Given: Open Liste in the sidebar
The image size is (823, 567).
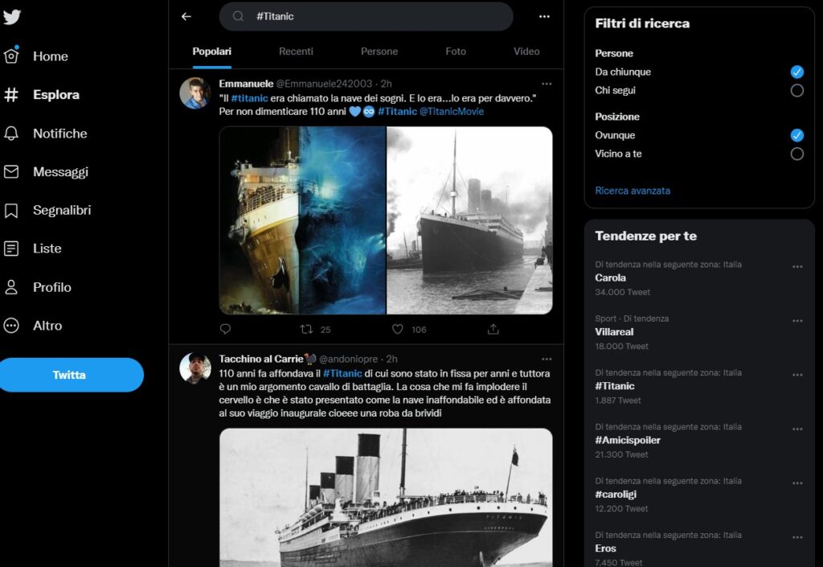Looking at the screenshot, I should point(32,249).
